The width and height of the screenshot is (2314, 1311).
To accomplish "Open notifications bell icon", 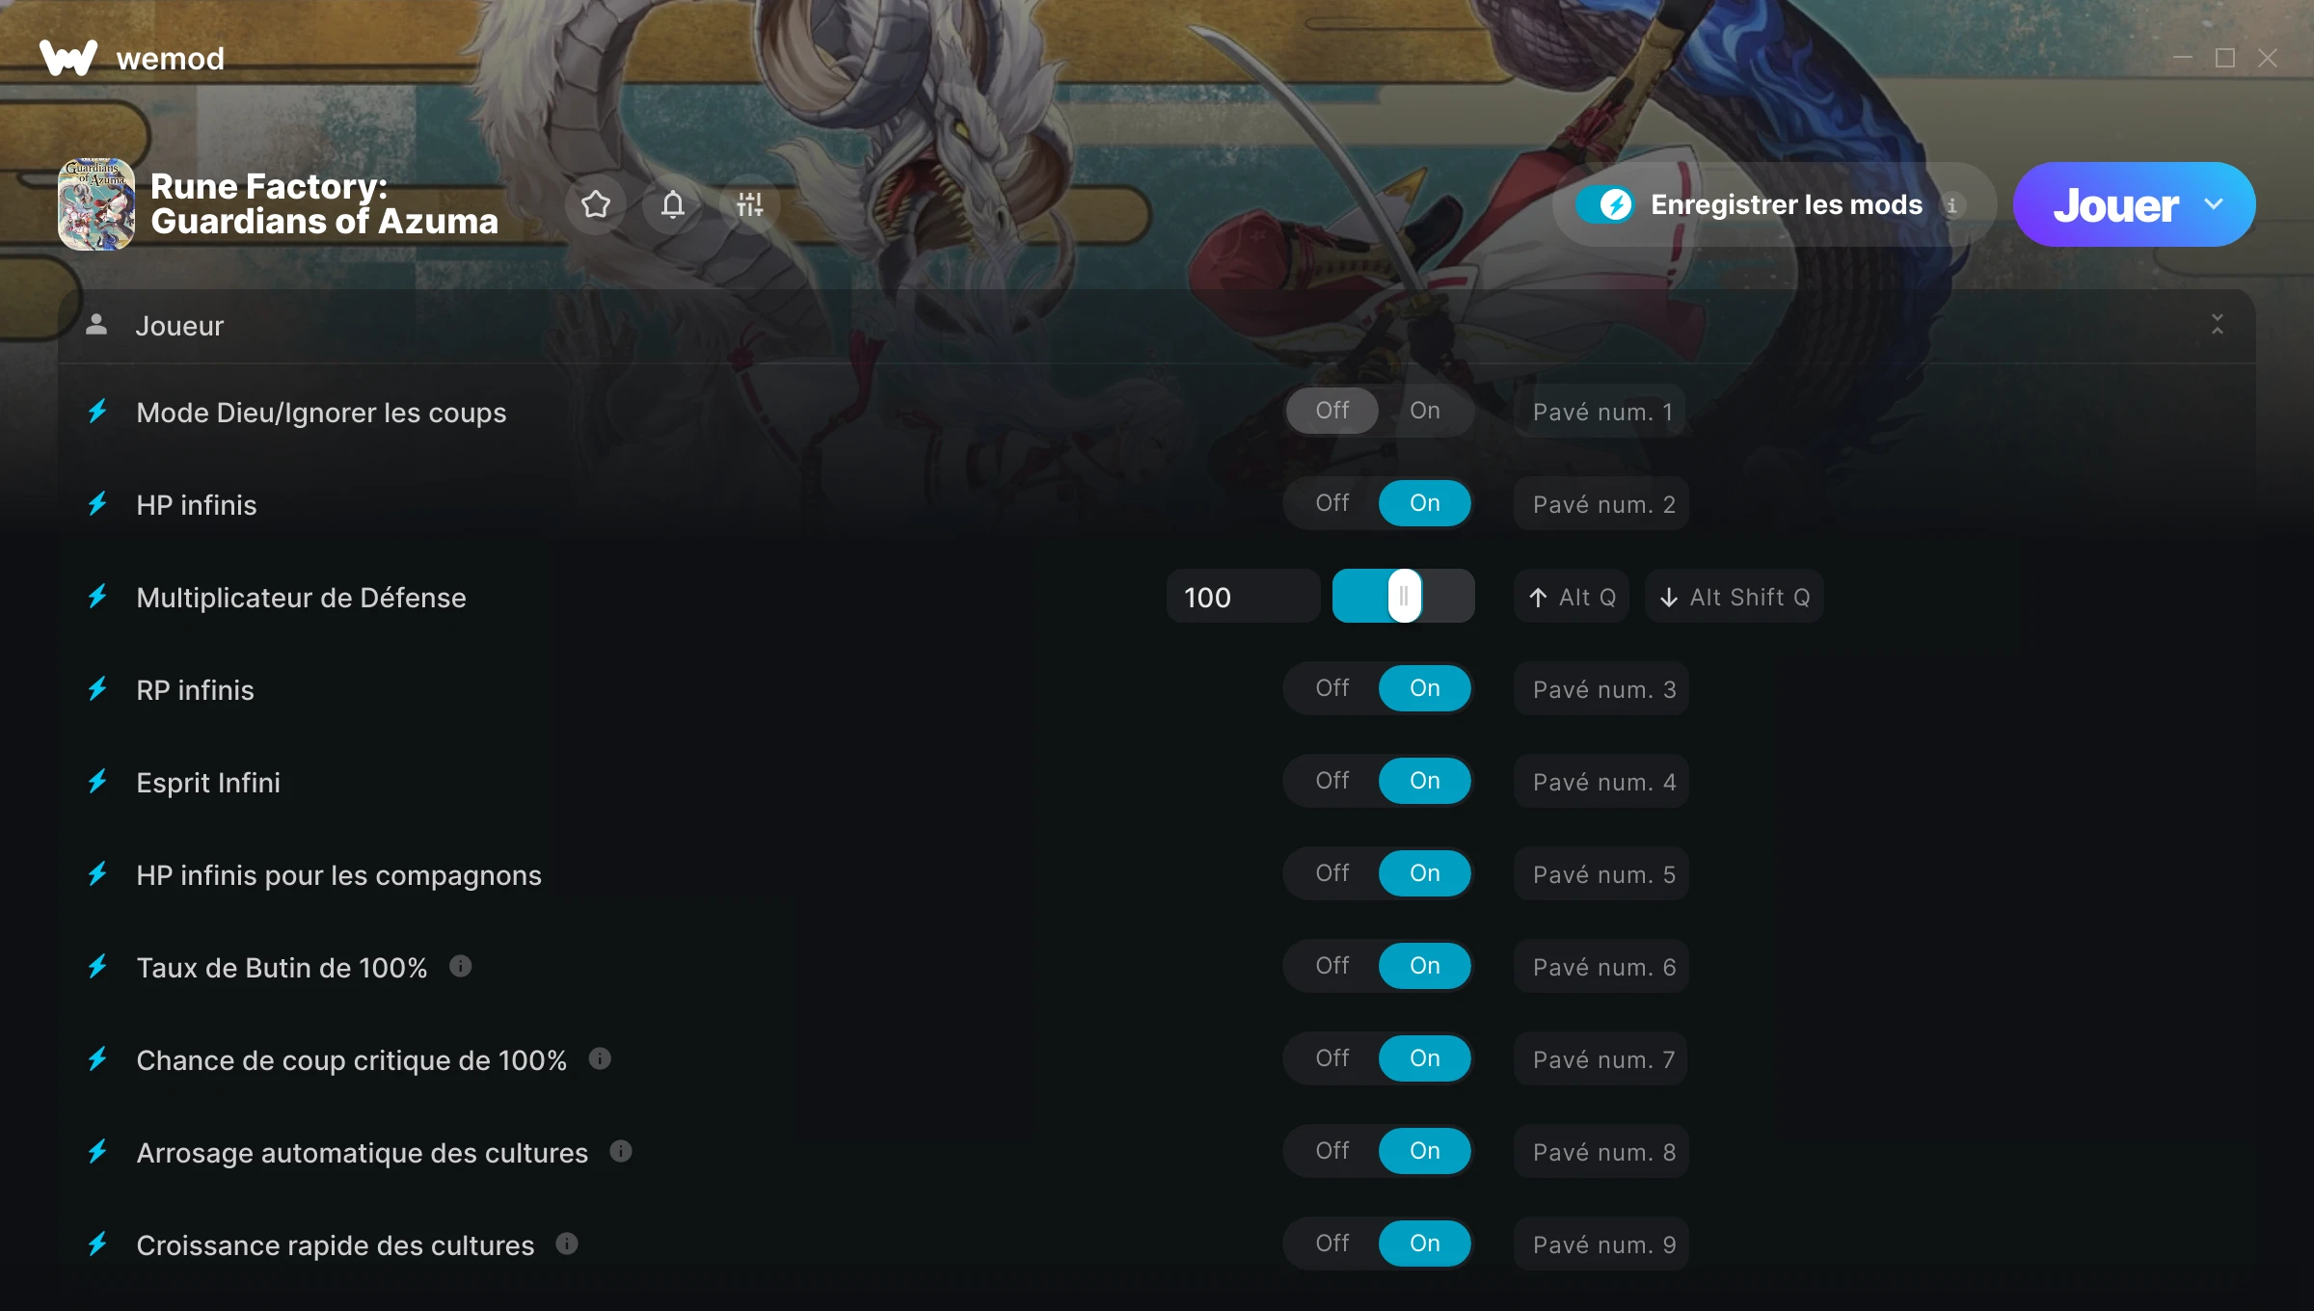I will pos(673,204).
